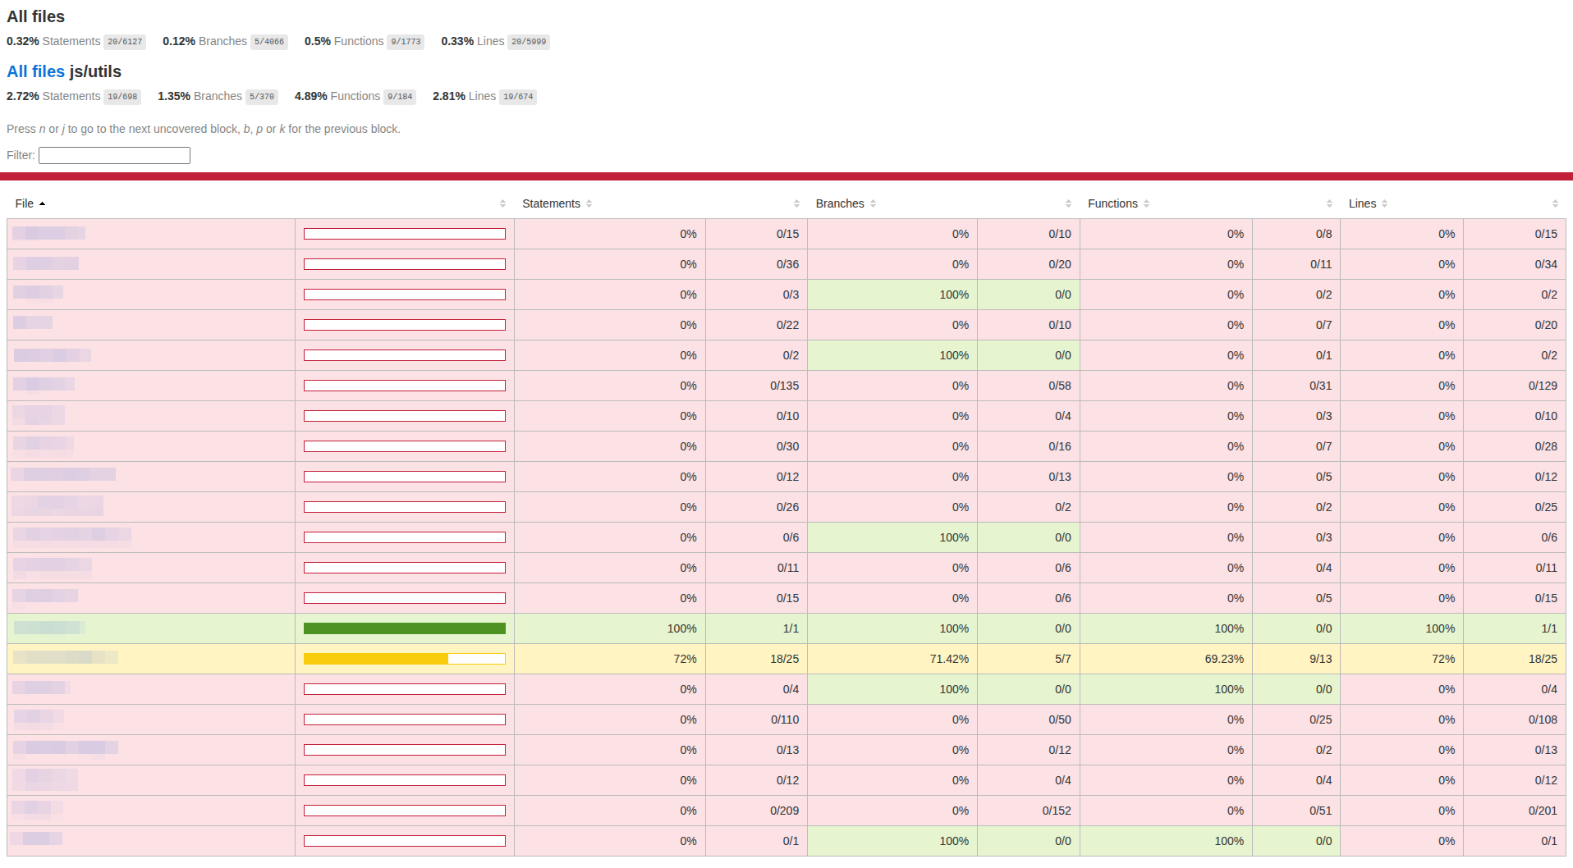Click the sort icon next to Lines
This screenshot has height=868, width=1573.
[1384, 203]
